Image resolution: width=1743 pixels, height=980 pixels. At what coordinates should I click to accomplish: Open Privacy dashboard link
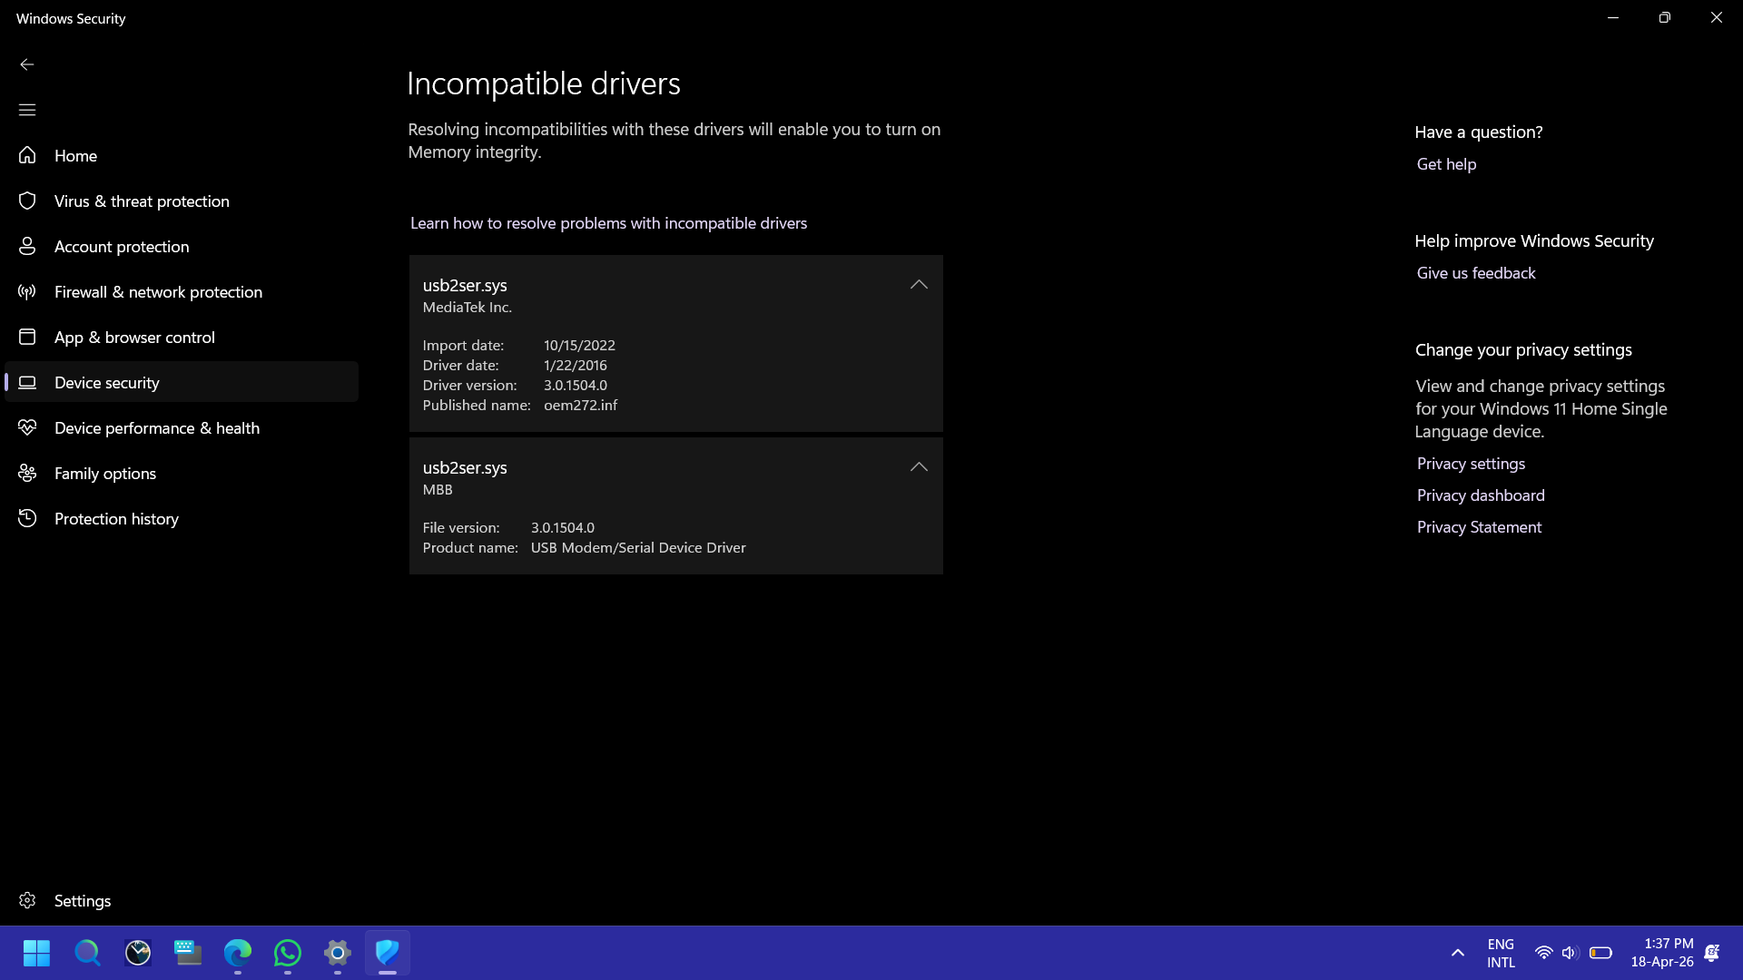click(1481, 495)
